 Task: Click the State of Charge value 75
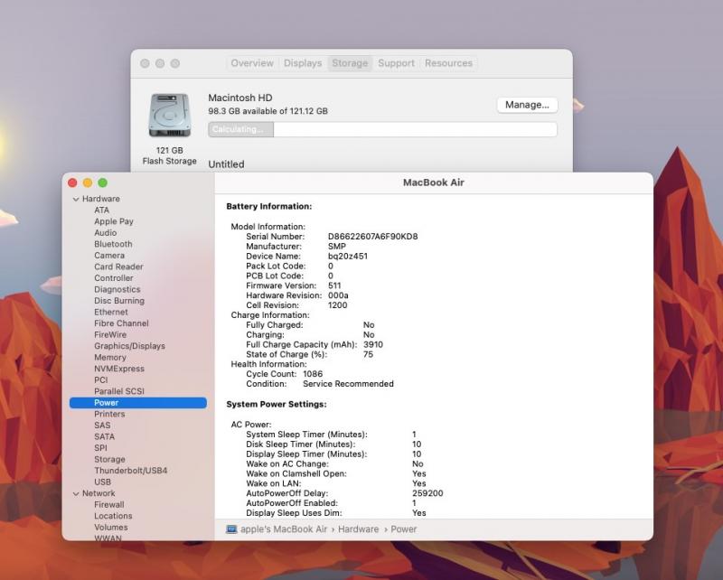[x=368, y=354]
